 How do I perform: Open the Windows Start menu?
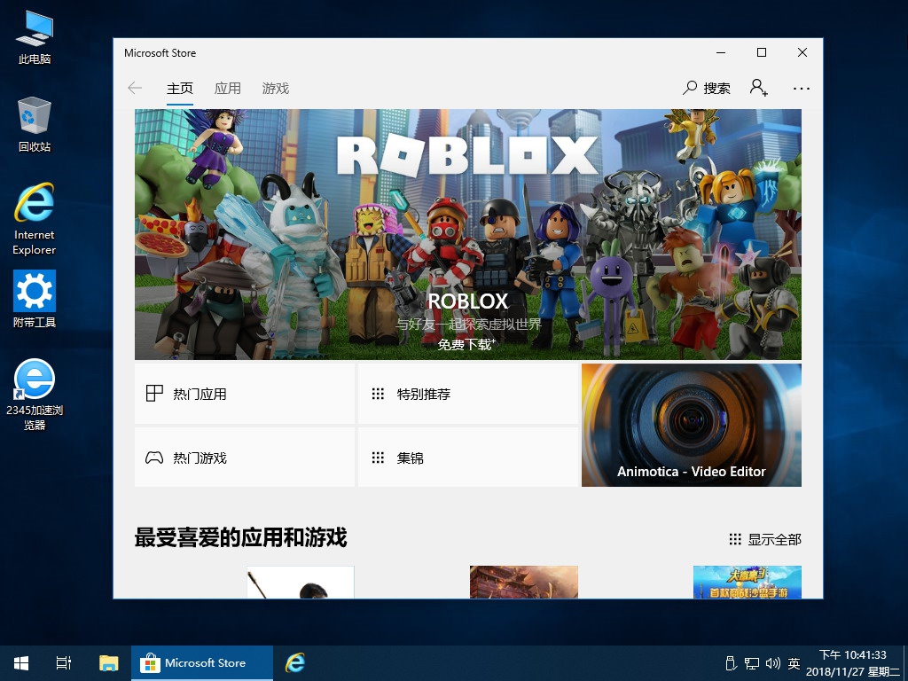coord(21,663)
